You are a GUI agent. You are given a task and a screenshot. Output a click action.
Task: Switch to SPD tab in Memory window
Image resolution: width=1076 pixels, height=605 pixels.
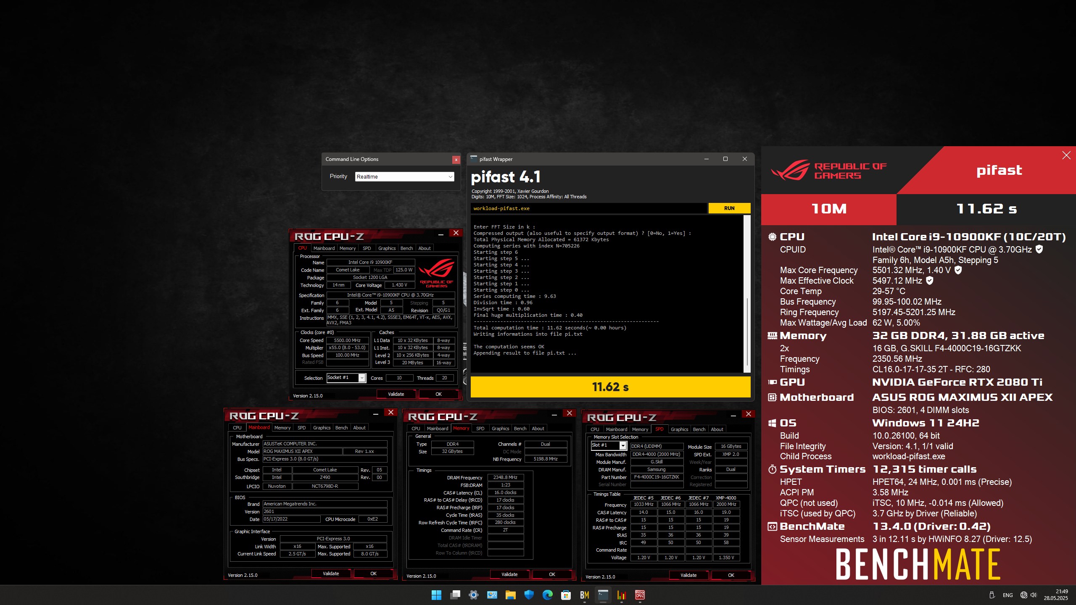[480, 429]
